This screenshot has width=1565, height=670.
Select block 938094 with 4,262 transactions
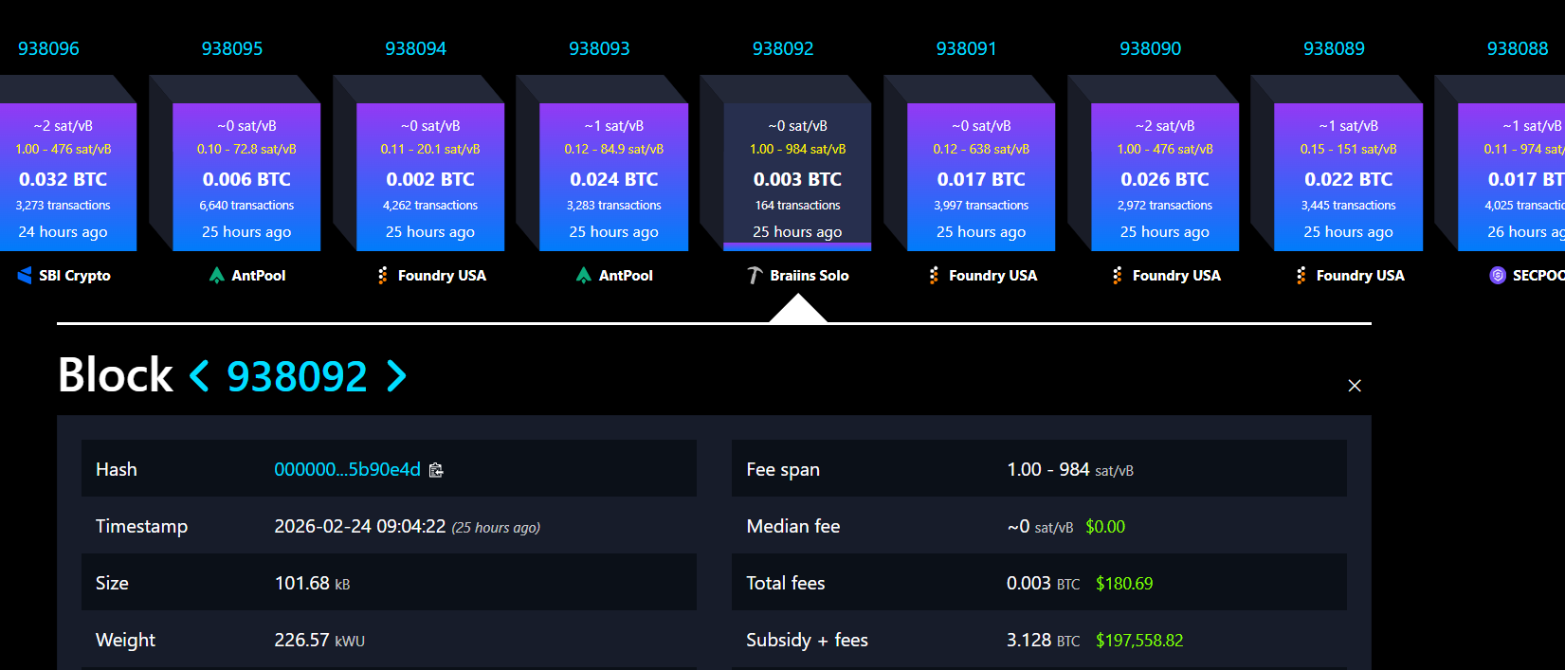(x=430, y=178)
